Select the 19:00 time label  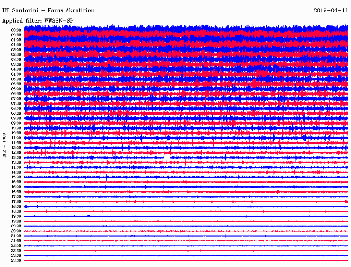16,216
